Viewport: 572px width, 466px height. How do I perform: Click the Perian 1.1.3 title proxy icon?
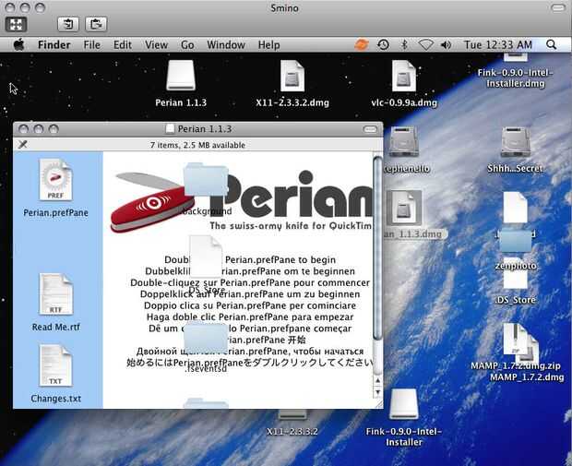pos(170,129)
